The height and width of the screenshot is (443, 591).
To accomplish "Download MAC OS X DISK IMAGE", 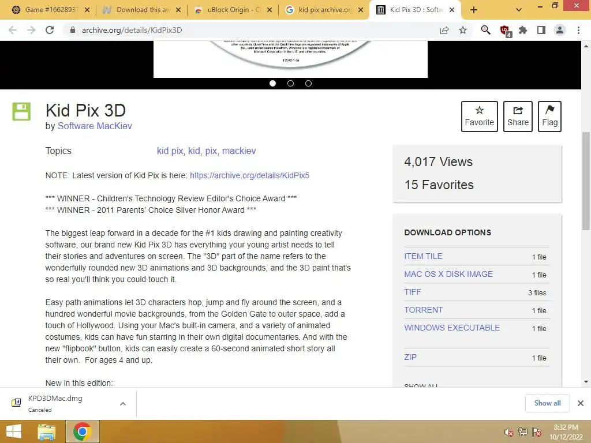I will tap(448, 274).
